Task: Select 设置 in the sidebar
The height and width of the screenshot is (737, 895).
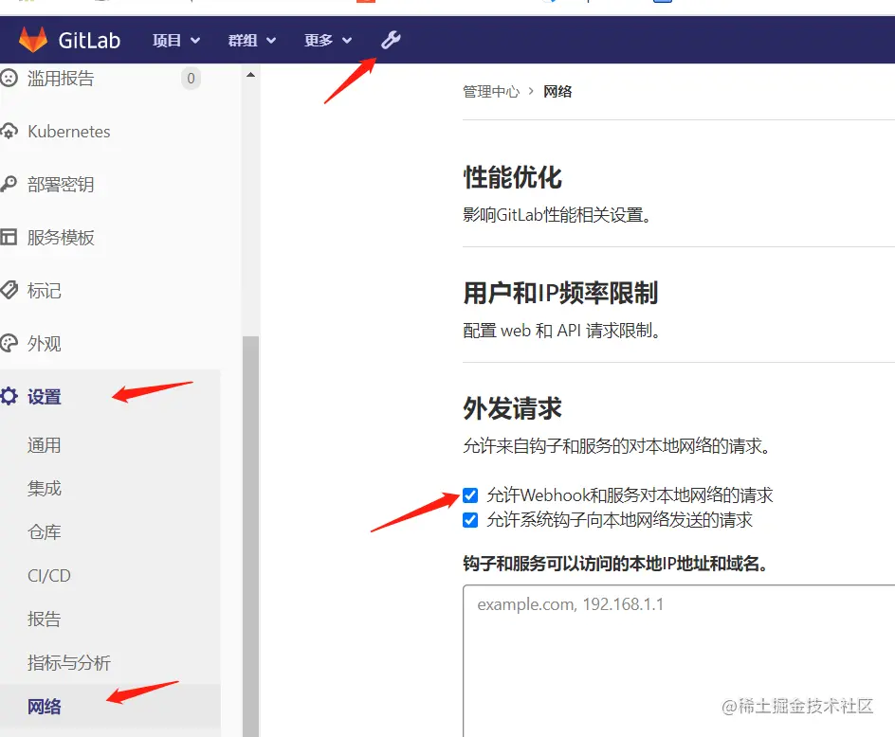Action: 44,397
